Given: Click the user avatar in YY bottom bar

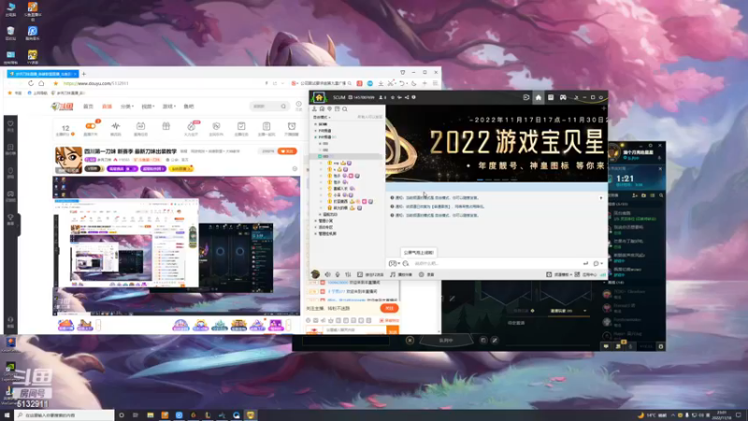Looking at the screenshot, I should (315, 274).
